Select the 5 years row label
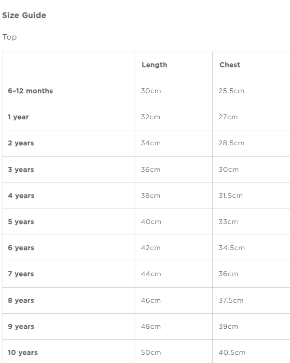This screenshot has width=290, height=363. coord(21,222)
